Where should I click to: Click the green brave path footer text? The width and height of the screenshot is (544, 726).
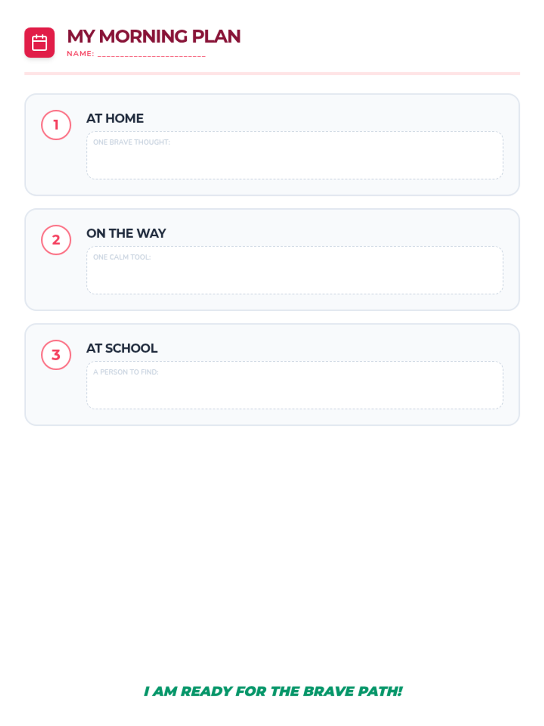point(273,691)
